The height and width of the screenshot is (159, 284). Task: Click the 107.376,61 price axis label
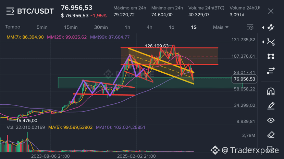tap(243, 56)
